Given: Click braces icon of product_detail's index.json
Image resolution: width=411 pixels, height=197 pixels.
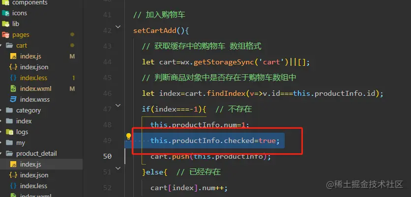Looking at the screenshot, I should [13, 175].
